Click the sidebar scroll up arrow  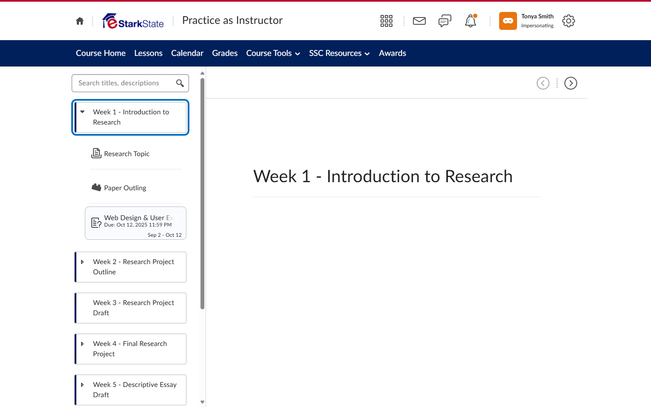point(202,73)
